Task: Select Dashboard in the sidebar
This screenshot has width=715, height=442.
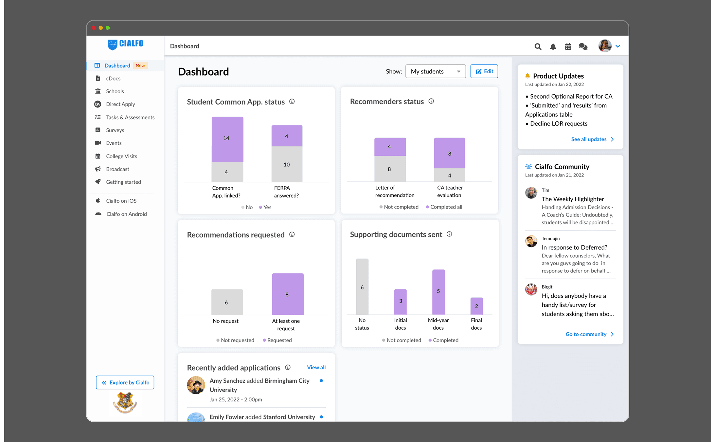Action: [x=125, y=65]
